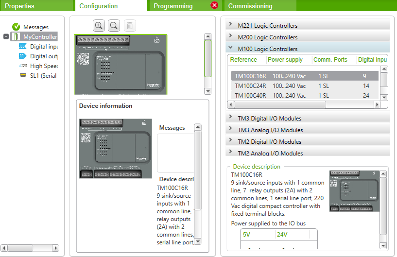
Task: Click the controller image in configuration editor
Action: (x=121, y=64)
